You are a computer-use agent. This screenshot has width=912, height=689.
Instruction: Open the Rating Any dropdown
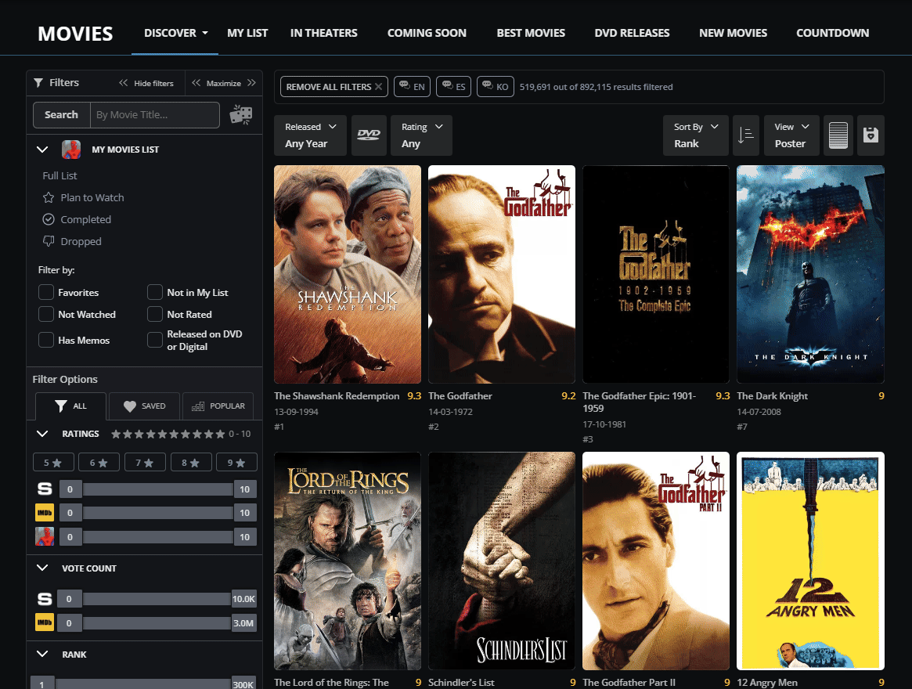[x=422, y=135]
